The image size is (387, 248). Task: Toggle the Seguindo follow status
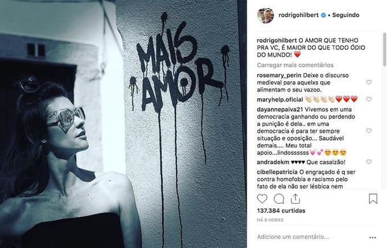pyautogui.click(x=345, y=15)
